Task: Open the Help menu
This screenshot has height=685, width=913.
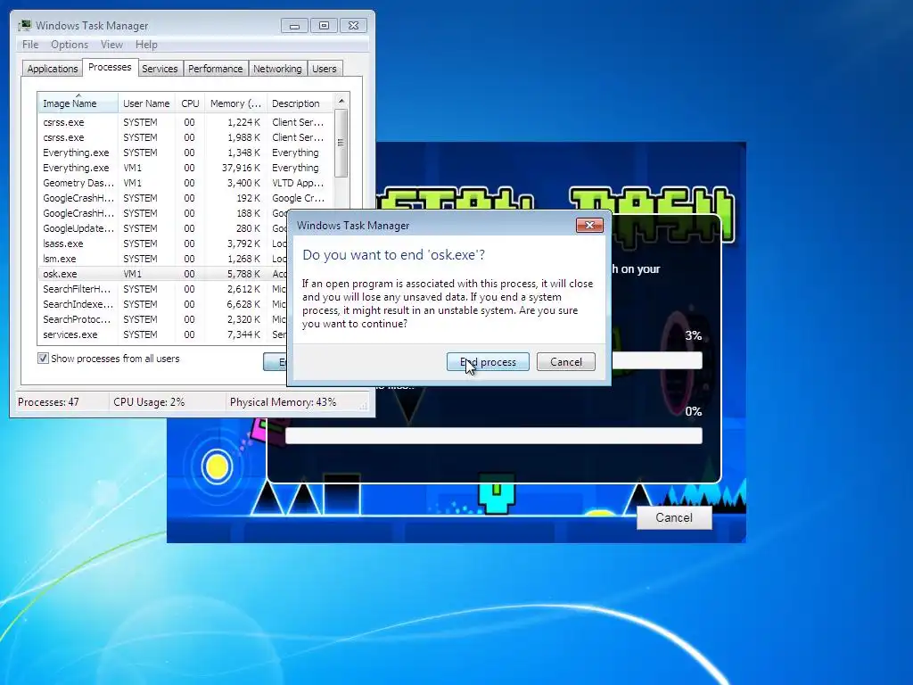Action: [146, 45]
